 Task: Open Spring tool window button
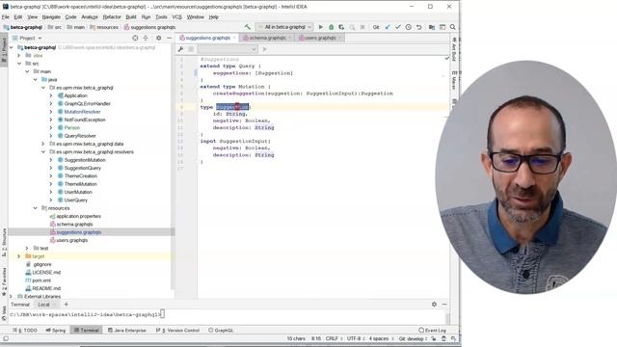tap(56, 330)
